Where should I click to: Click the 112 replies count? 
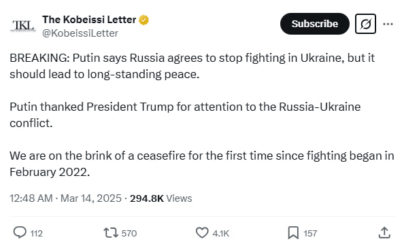click(37, 234)
